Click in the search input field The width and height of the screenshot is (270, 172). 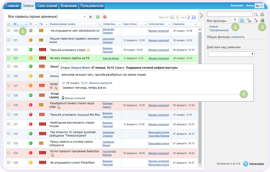(x=230, y=14)
